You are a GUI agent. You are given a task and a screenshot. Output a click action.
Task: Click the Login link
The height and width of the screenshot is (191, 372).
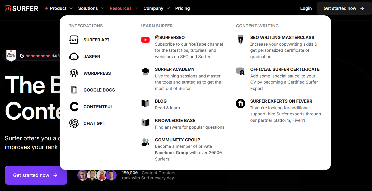pos(306,8)
